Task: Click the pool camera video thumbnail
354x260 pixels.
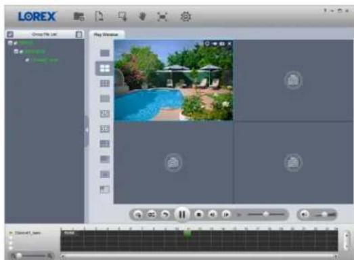Action: click(173, 81)
